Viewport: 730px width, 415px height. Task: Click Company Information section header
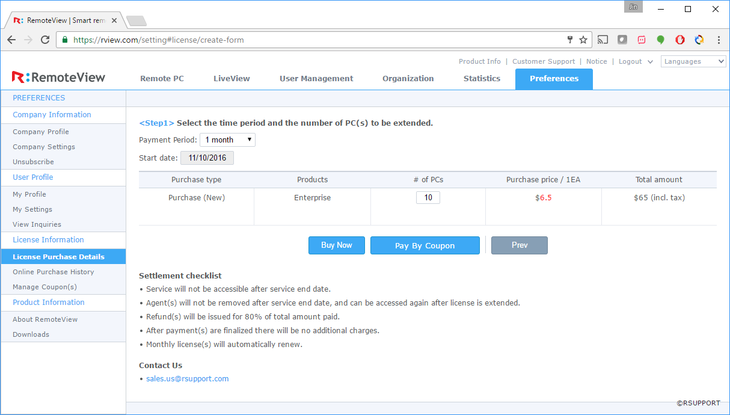(52, 115)
